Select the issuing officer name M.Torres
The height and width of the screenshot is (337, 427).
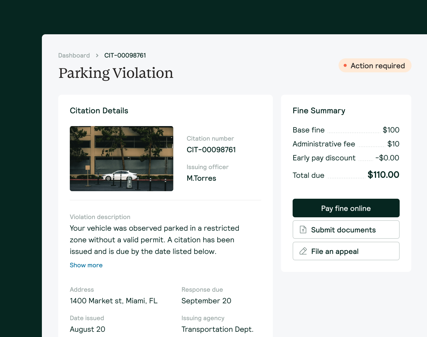[x=201, y=178]
